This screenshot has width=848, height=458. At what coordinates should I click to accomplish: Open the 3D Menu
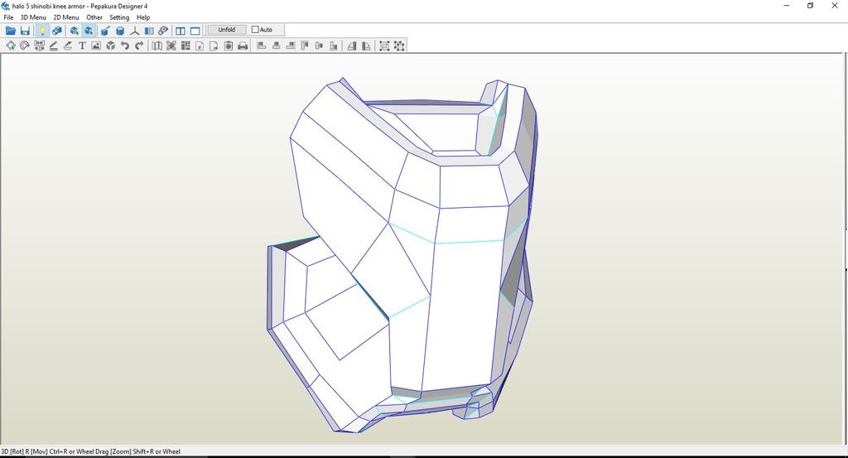pyautogui.click(x=33, y=17)
